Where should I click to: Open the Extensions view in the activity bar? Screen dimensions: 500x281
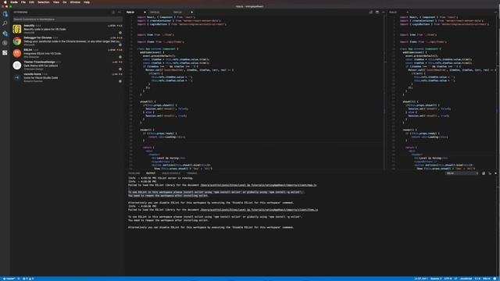pyautogui.click(x=5, y=52)
